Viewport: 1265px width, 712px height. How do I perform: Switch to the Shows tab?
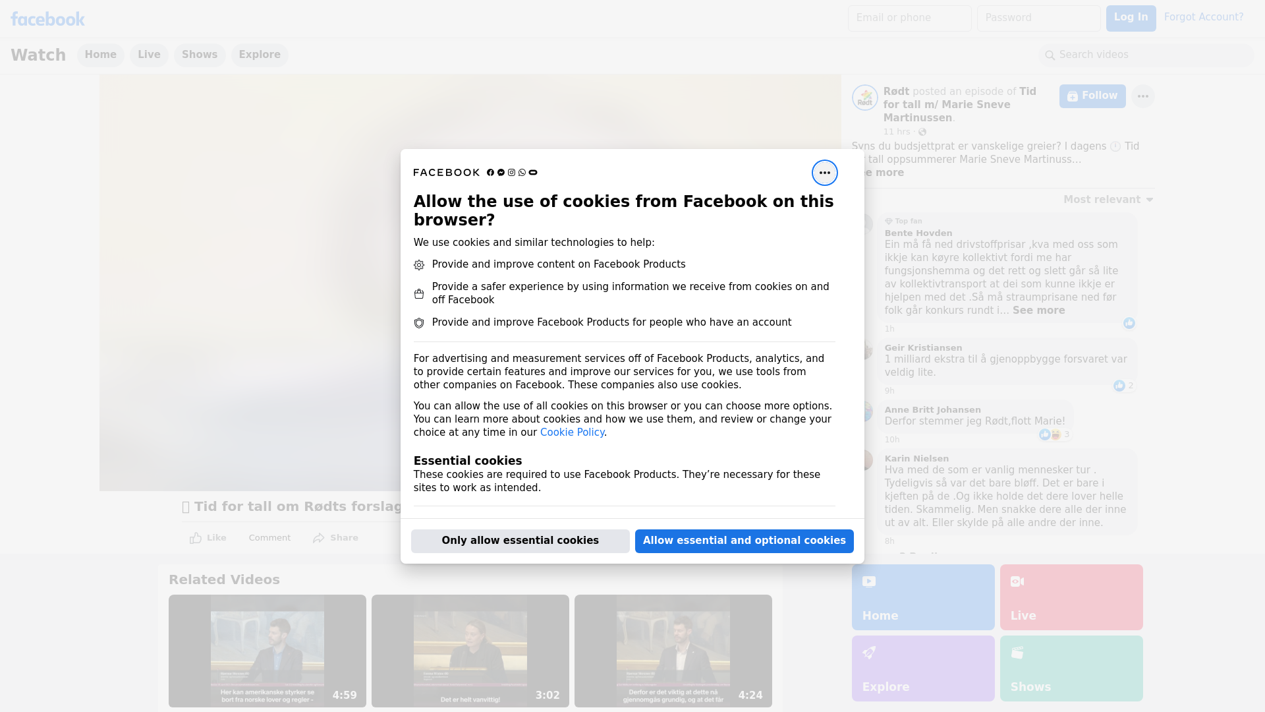200,55
